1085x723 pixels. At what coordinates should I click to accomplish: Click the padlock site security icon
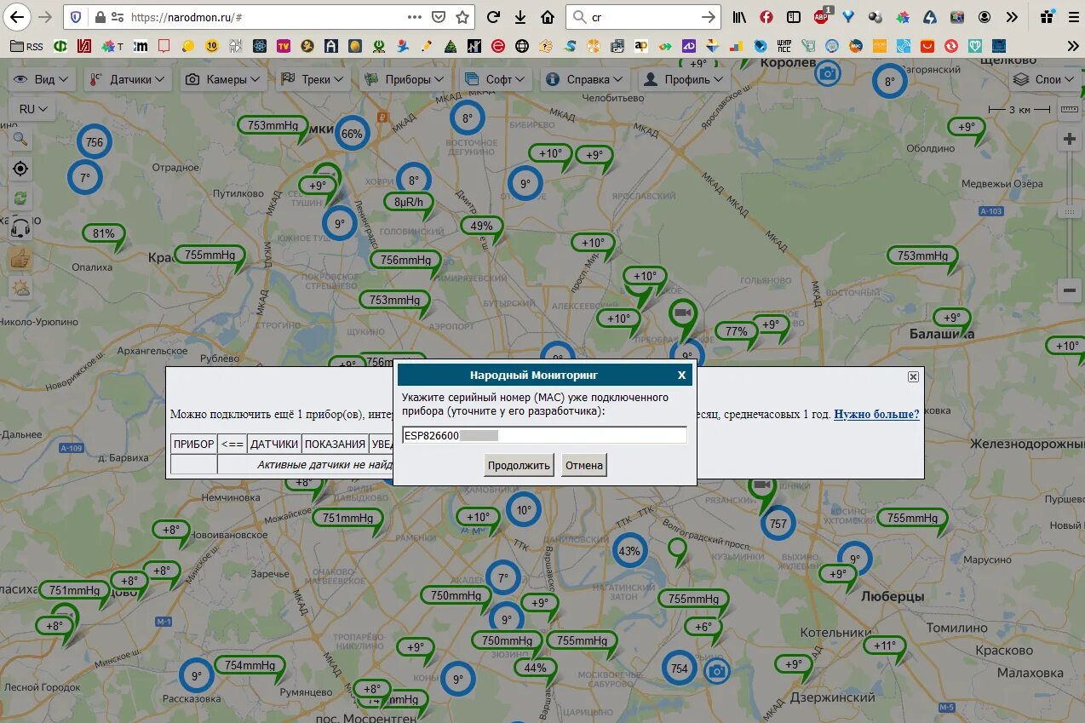(x=100, y=17)
